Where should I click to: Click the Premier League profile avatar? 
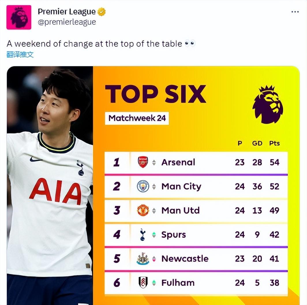click(19, 17)
